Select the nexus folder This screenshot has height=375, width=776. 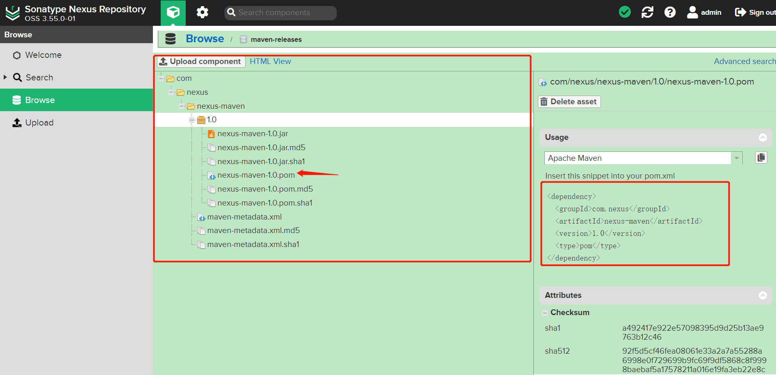click(197, 92)
